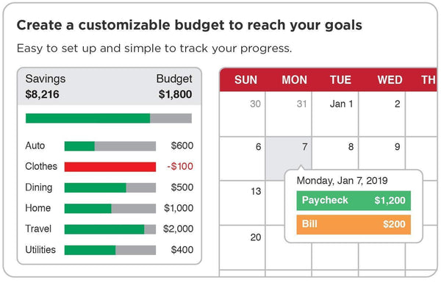Open the green Paycheck $1,200 entry
Viewport: 441px width, 297px height.
(354, 201)
